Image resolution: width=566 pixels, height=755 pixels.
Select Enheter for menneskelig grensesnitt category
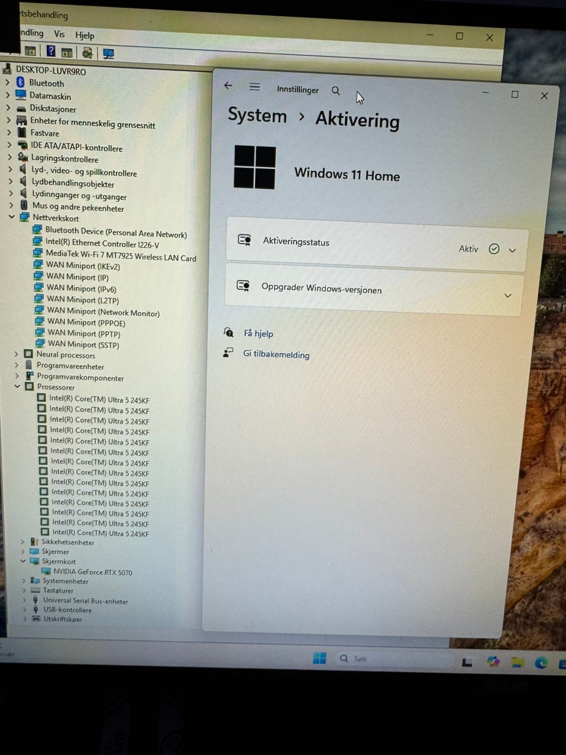[93, 123]
